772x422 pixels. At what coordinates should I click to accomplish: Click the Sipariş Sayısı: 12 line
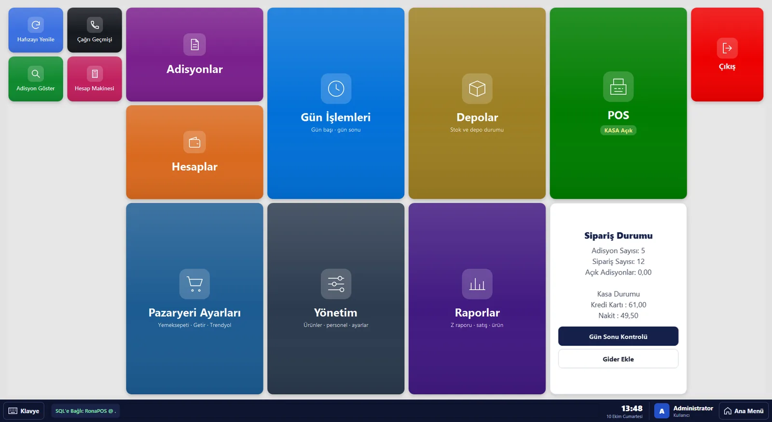(618, 262)
